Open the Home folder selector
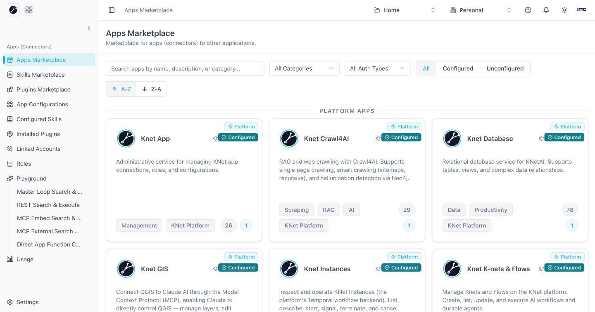Viewport: 595px width, 312px height. pos(405,10)
